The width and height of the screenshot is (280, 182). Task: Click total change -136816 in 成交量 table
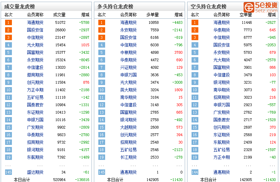(82, 180)
